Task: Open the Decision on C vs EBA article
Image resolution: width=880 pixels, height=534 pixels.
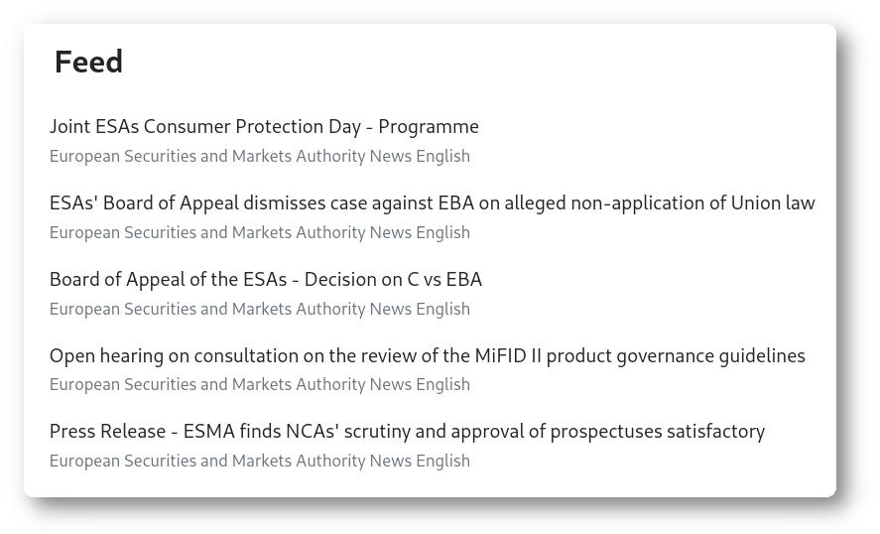Action: coord(265,280)
